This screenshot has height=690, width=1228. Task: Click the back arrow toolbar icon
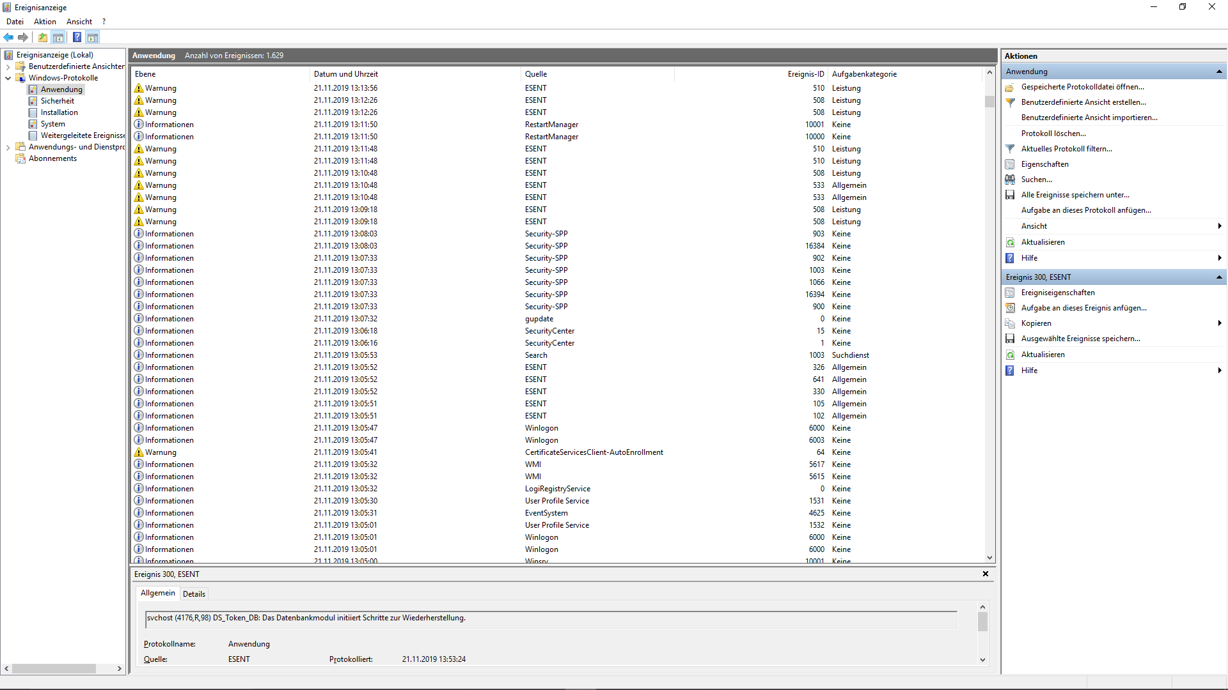(9, 37)
